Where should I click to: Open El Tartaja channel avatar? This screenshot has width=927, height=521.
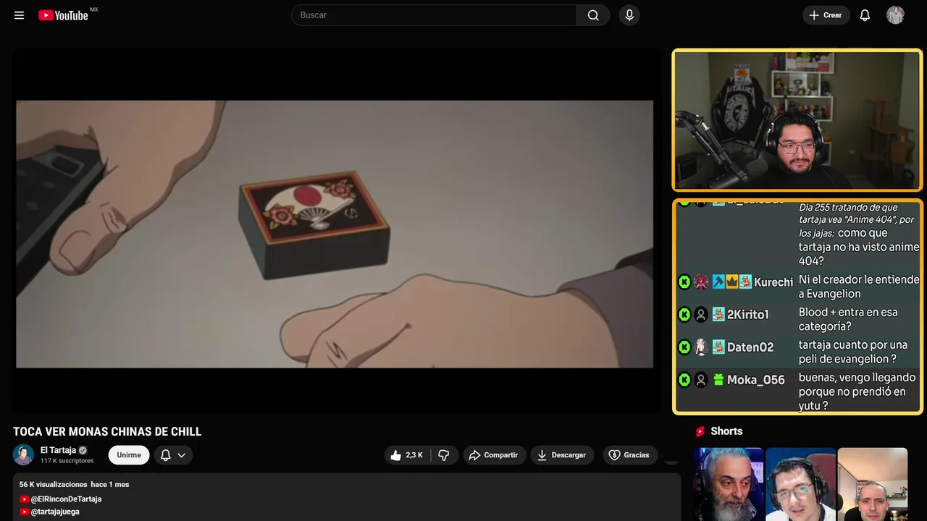[23, 454]
